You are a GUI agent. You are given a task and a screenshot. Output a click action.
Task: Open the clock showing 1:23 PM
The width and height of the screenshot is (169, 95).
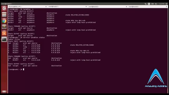point(161,4)
